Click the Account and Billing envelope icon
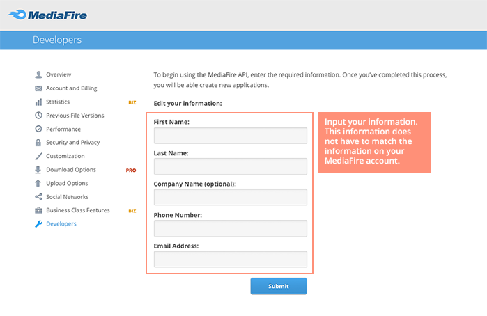 pyautogui.click(x=39, y=88)
